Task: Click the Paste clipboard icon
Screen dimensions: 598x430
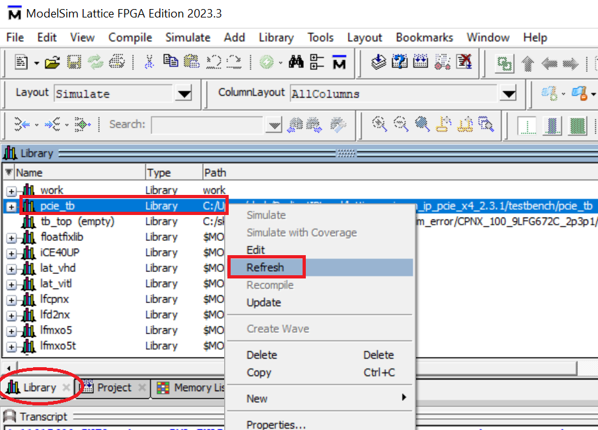Action: point(192,62)
